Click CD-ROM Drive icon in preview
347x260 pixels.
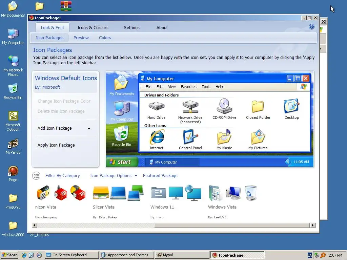[224, 106]
